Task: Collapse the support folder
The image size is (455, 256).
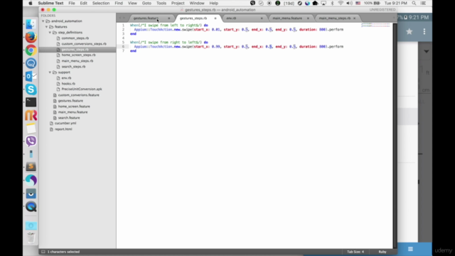Action: point(50,73)
